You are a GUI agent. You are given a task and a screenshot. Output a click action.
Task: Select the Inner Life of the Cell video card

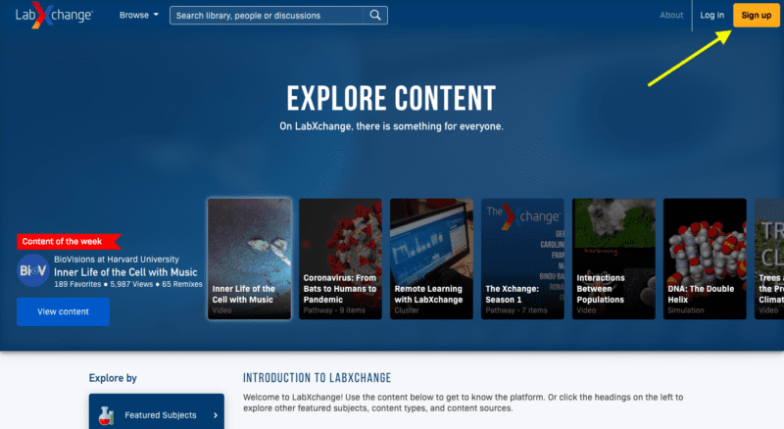pyautogui.click(x=250, y=259)
